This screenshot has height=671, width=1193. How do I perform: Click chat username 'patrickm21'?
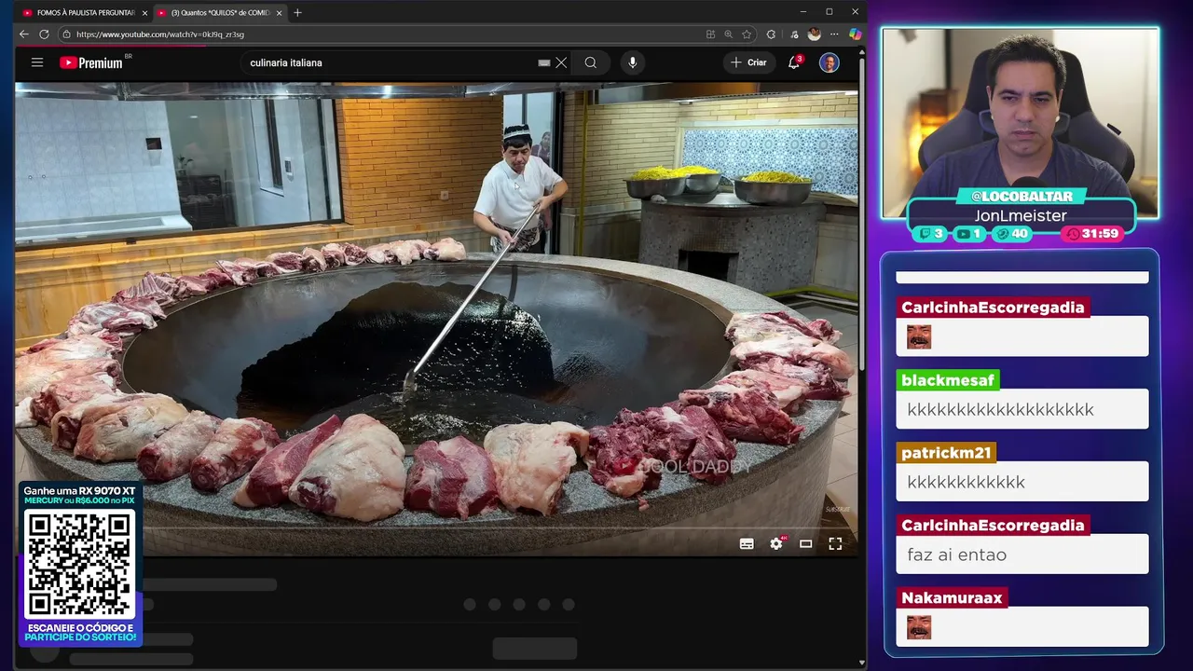tap(946, 453)
